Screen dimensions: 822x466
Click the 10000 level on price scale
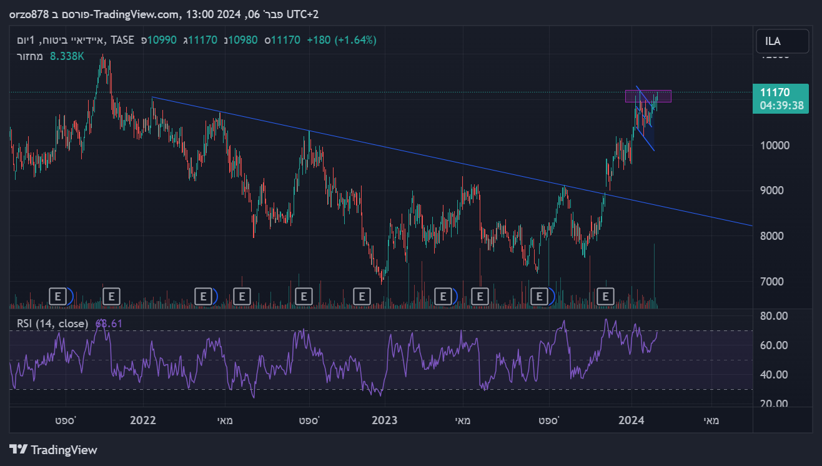(775, 145)
